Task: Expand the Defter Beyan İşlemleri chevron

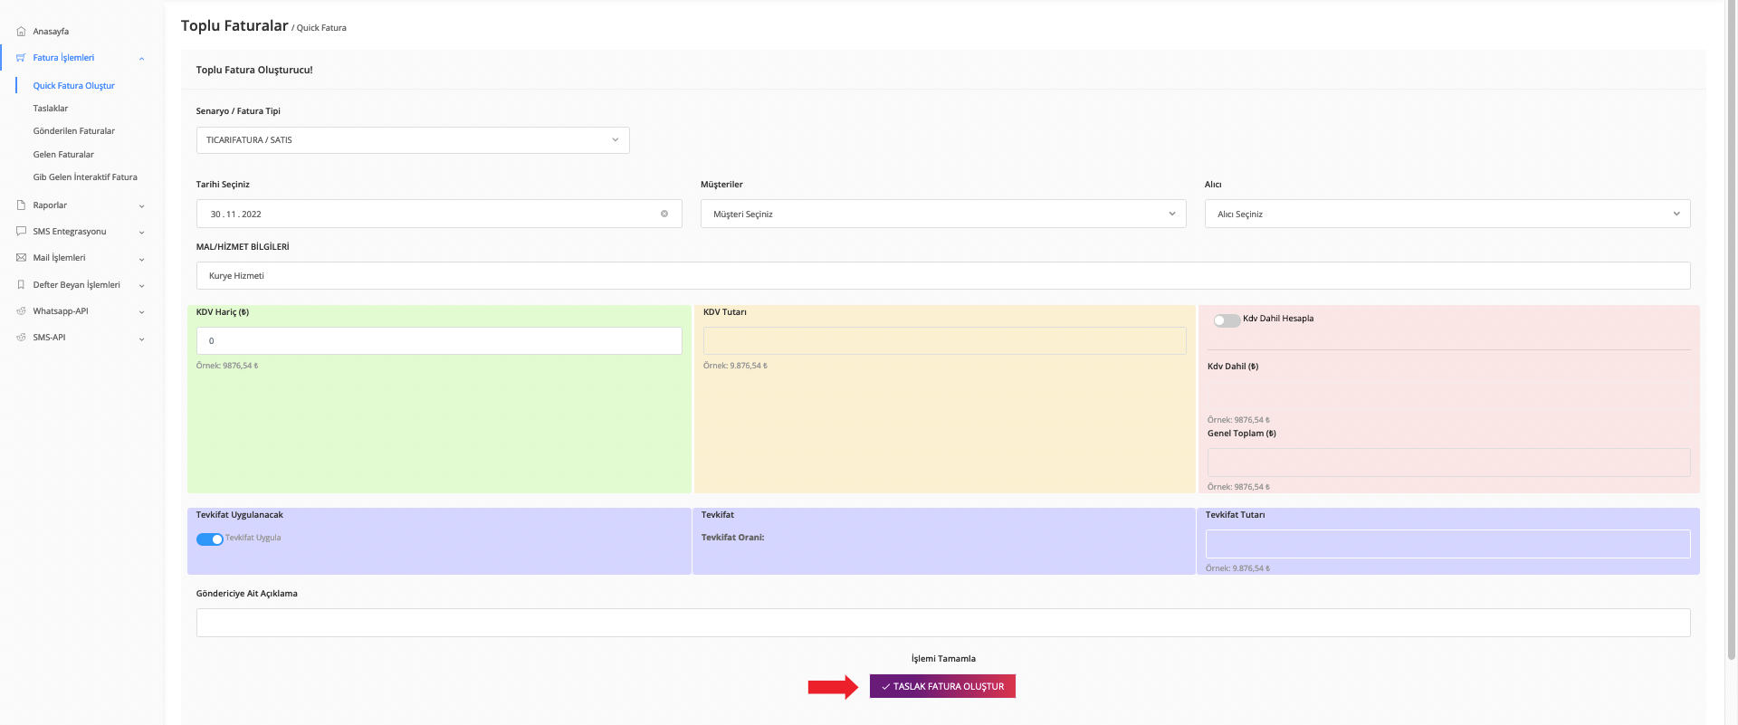Action: point(142,286)
